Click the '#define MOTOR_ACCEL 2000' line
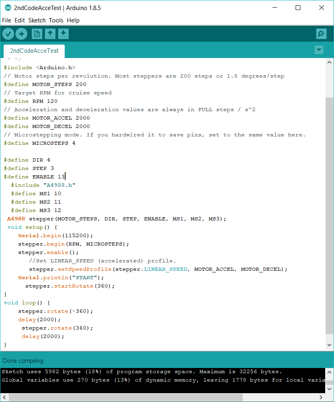The width and height of the screenshot is (334, 402). [47, 118]
